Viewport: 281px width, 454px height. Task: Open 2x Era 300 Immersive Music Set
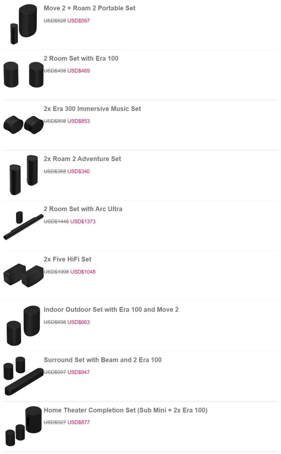point(92,108)
